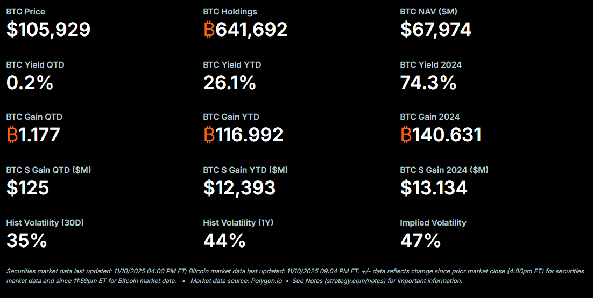Screen dimensions: 593x298
Task: Click the Bitcoin symbol beside BTC Holdings
Action: [209, 30]
